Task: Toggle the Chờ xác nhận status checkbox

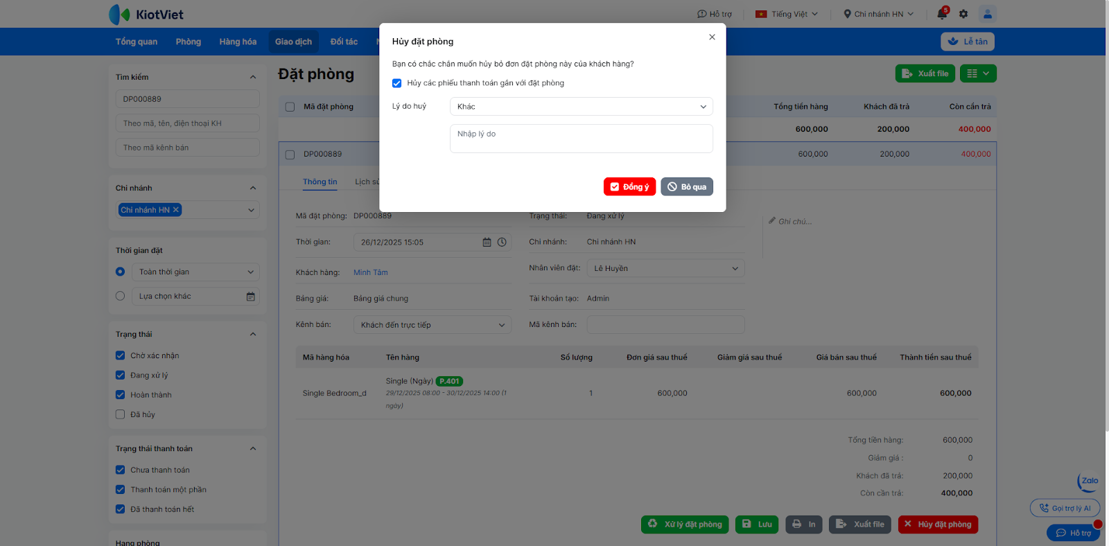Action: point(121,355)
